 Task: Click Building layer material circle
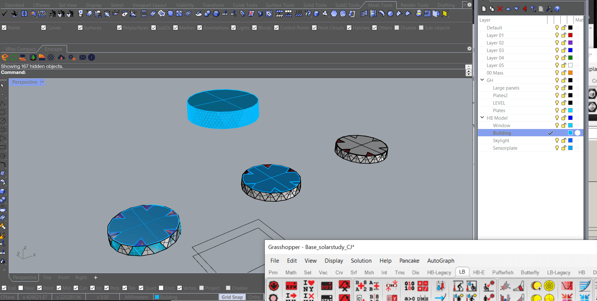(578, 133)
